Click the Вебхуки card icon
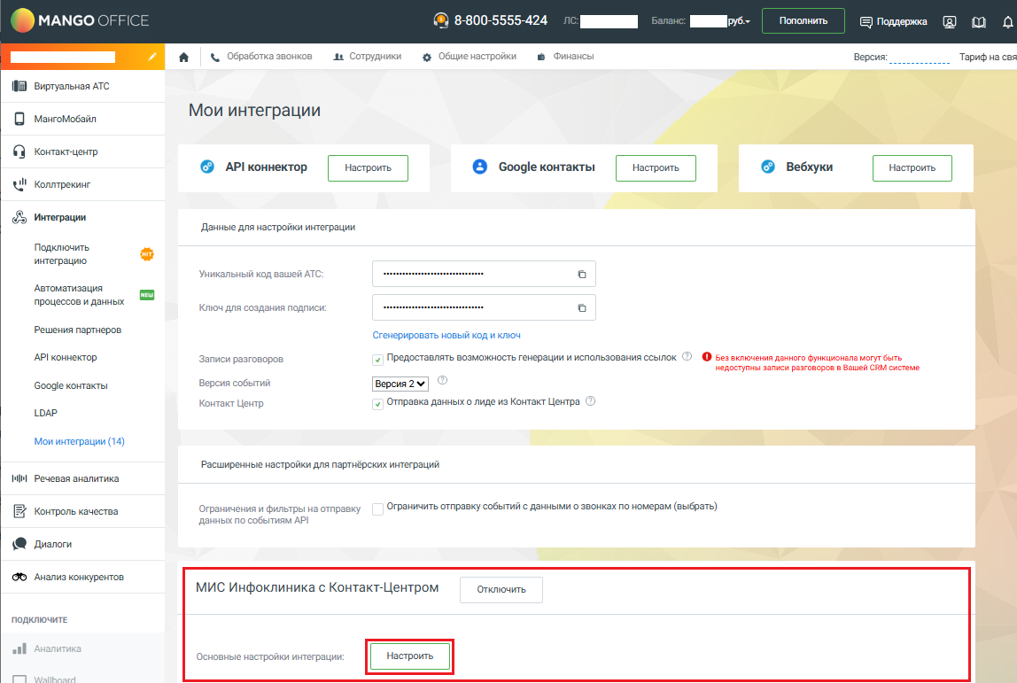The height and width of the screenshot is (683, 1017). click(x=768, y=167)
